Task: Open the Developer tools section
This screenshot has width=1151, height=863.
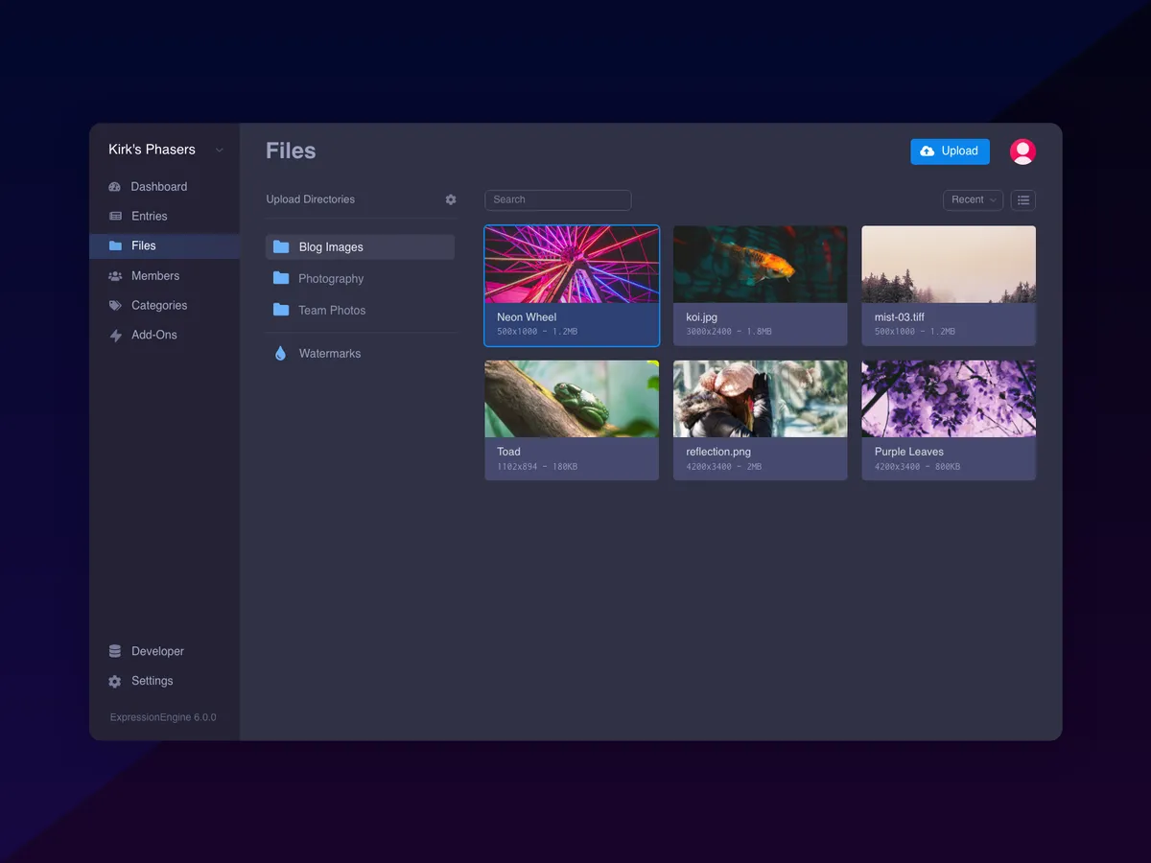Action: 157,651
